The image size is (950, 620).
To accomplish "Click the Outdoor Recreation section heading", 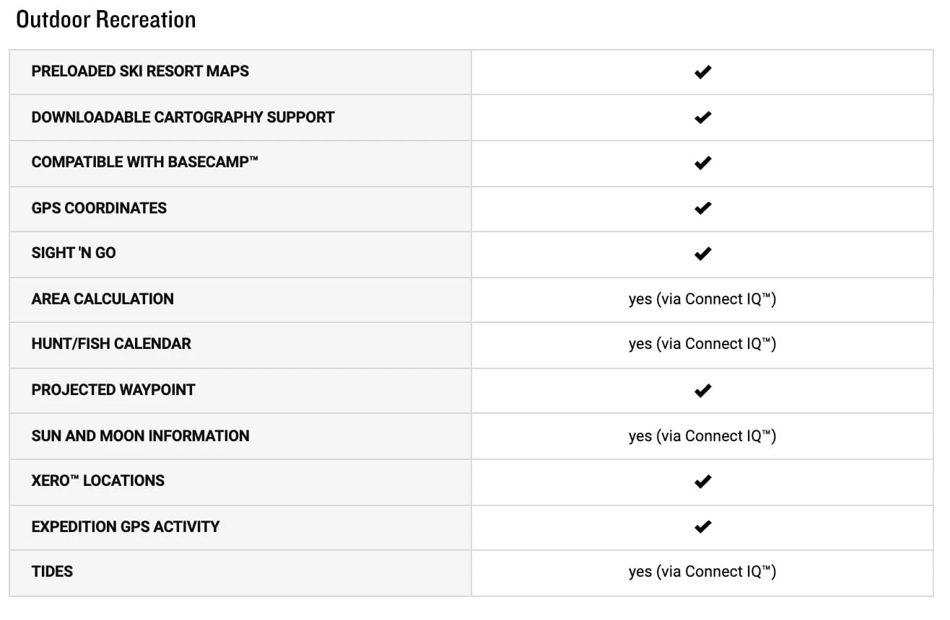I will click(x=106, y=19).
